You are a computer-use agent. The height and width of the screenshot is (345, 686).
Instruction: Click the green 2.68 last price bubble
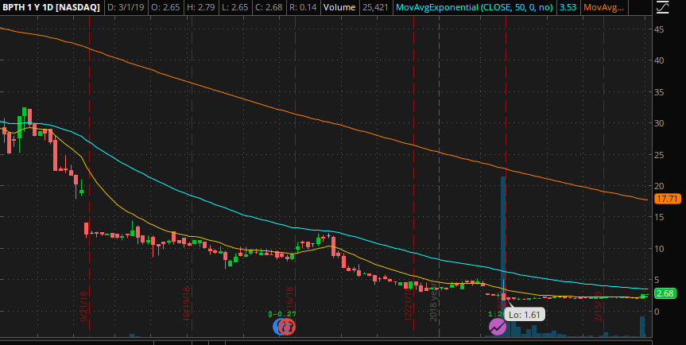click(x=665, y=293)
